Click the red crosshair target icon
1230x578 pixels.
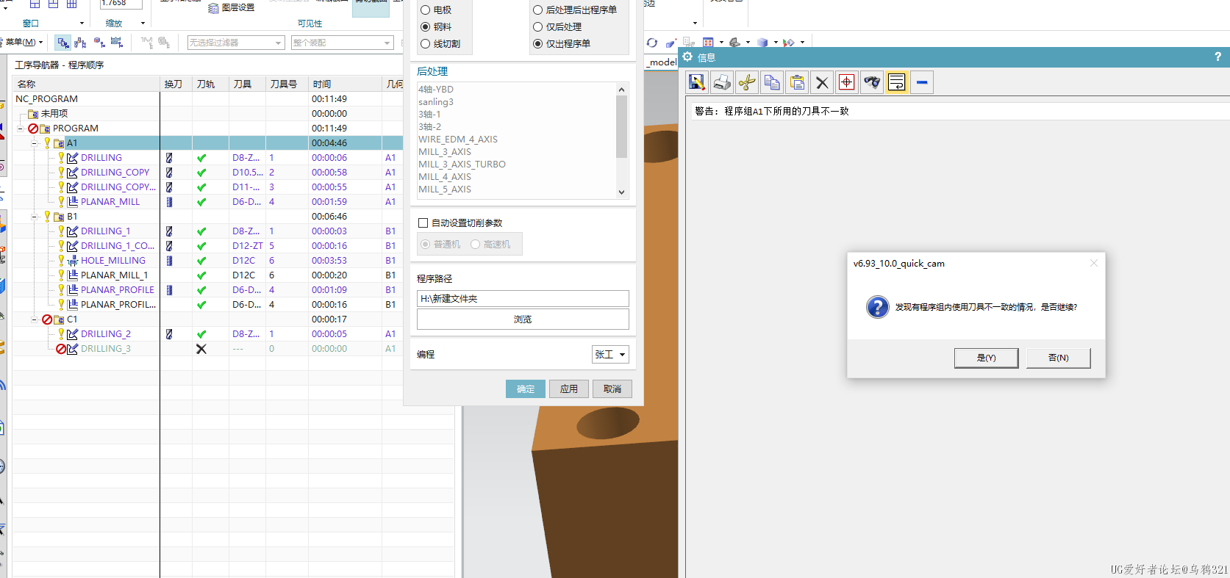coord(847,82)
